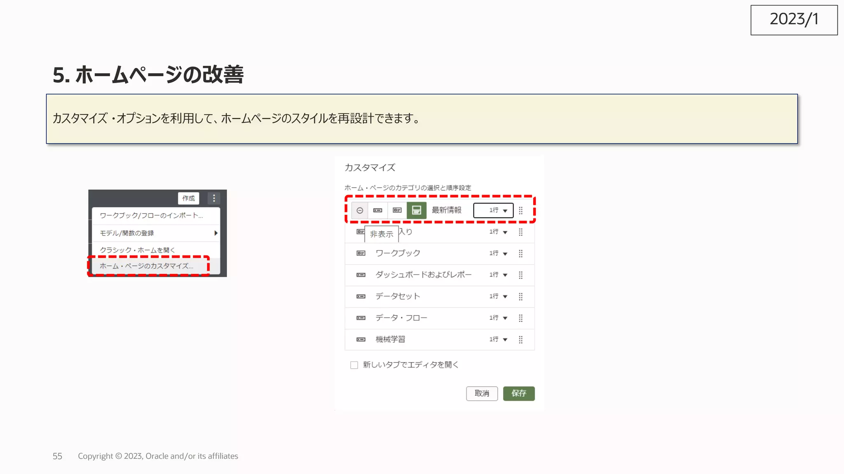Click the drag handle on the 最新情報 row
The width and height of the screenshot is (844, 474).
(x=520, y=210)
